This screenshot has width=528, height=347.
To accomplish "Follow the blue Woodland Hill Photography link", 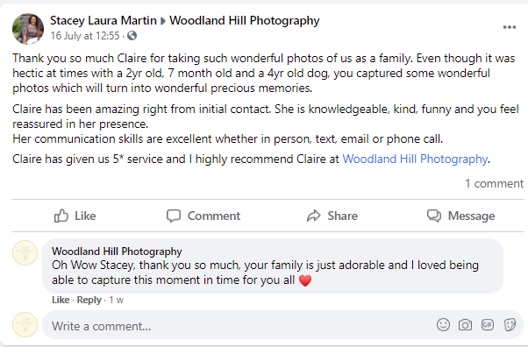I will coord(415,159).
